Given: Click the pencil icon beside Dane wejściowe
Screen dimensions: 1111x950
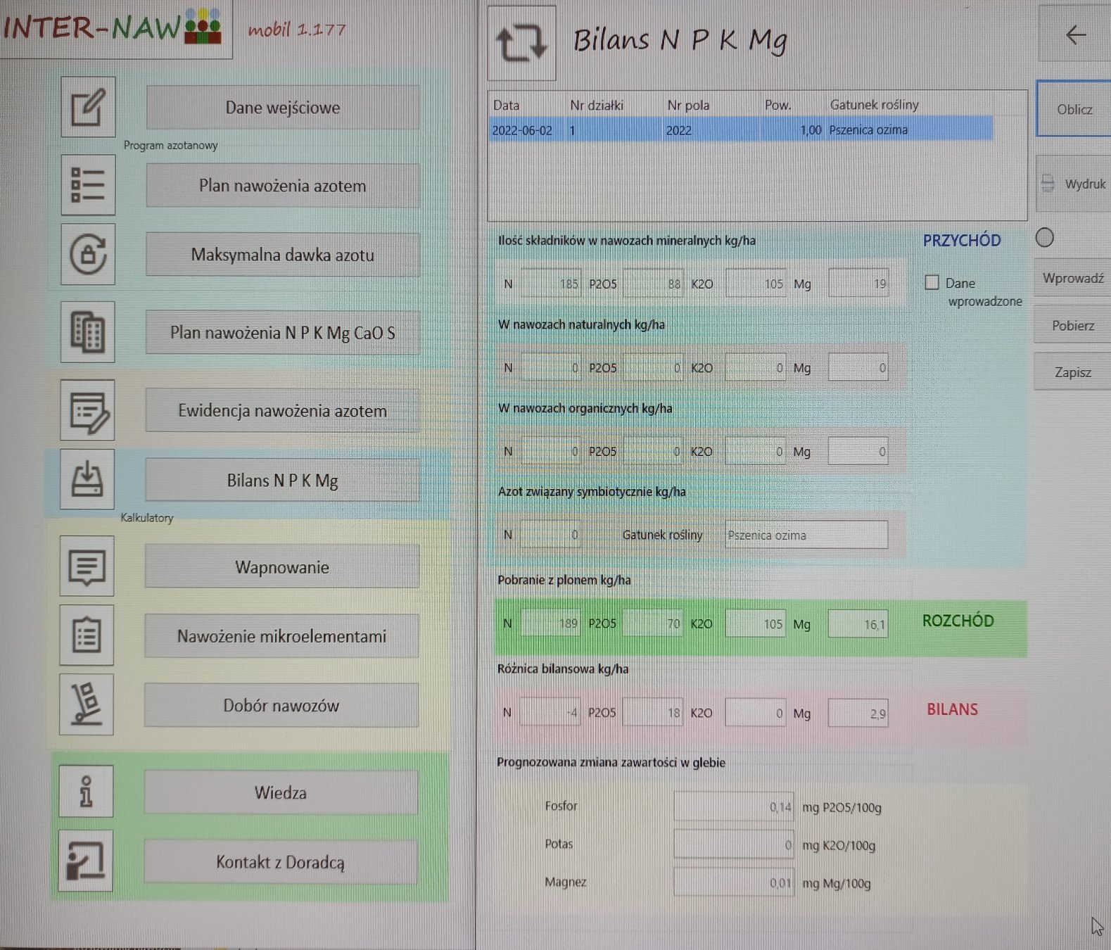Looking at the screenshot, I should tap(88, 107).
